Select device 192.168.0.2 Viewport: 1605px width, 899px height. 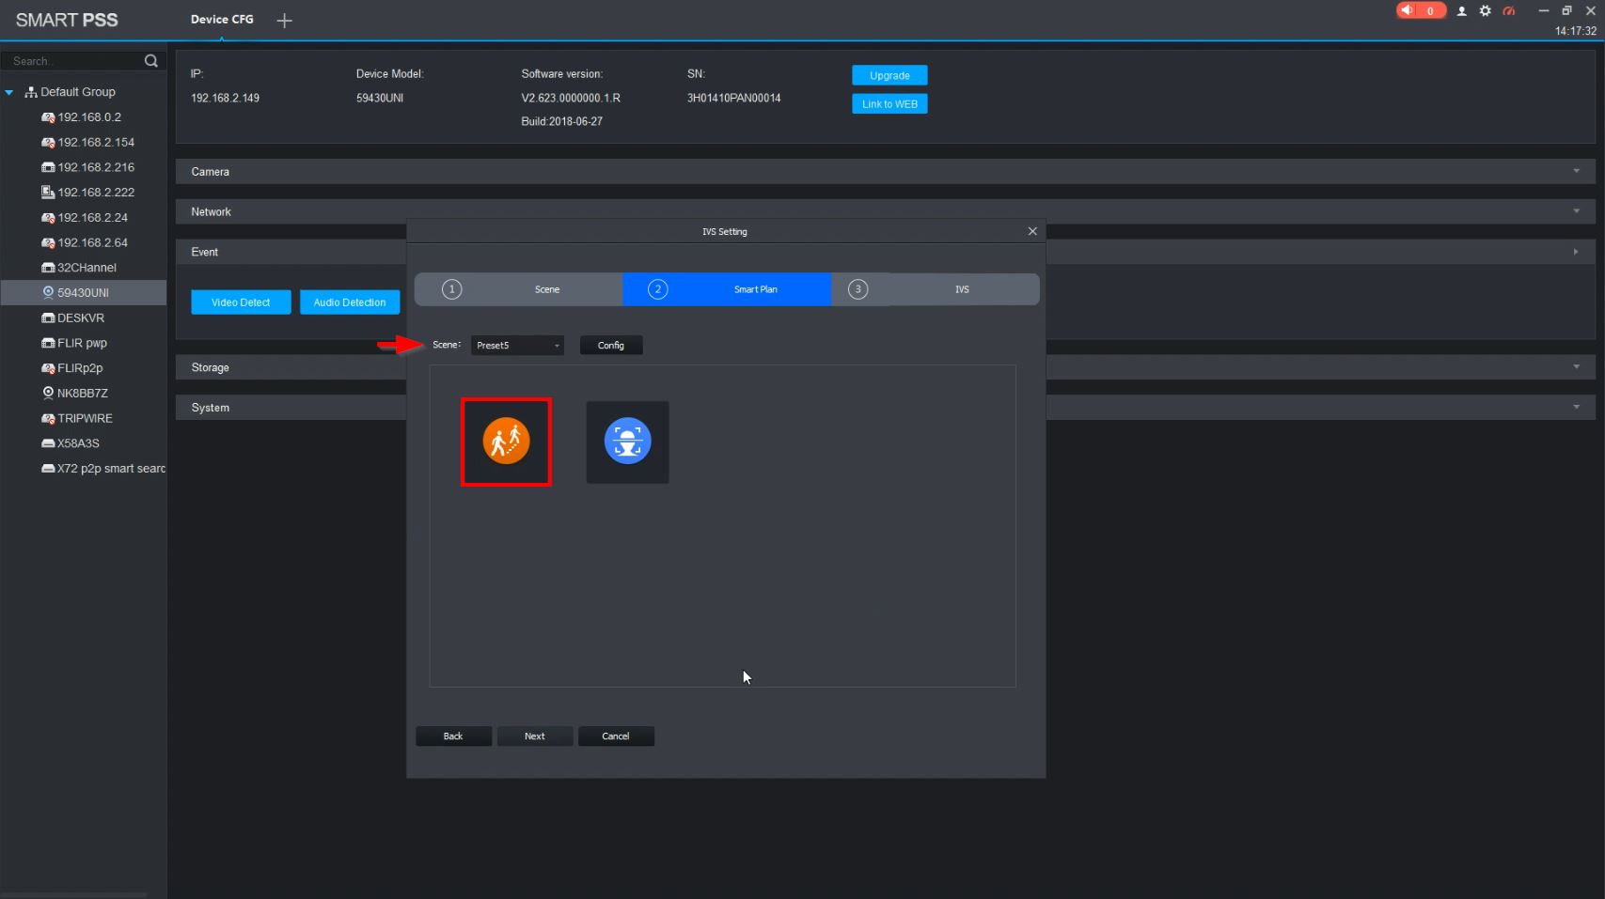tap(89, 117)
